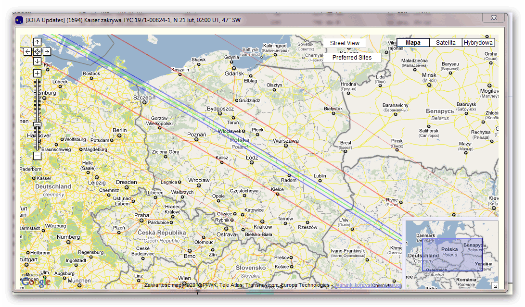
Task: Click the Gdańsk city label
Action: (x=234, y=74)
